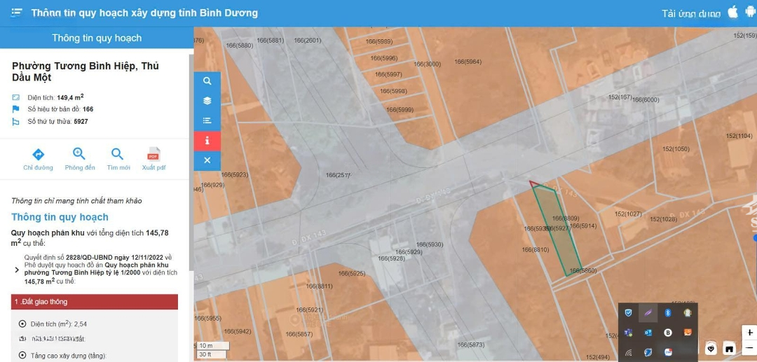The image size is (757, 362).
Task: Click Phóng đến zoom-to icon
Action: pyautogui.click(x=79, y=155)
